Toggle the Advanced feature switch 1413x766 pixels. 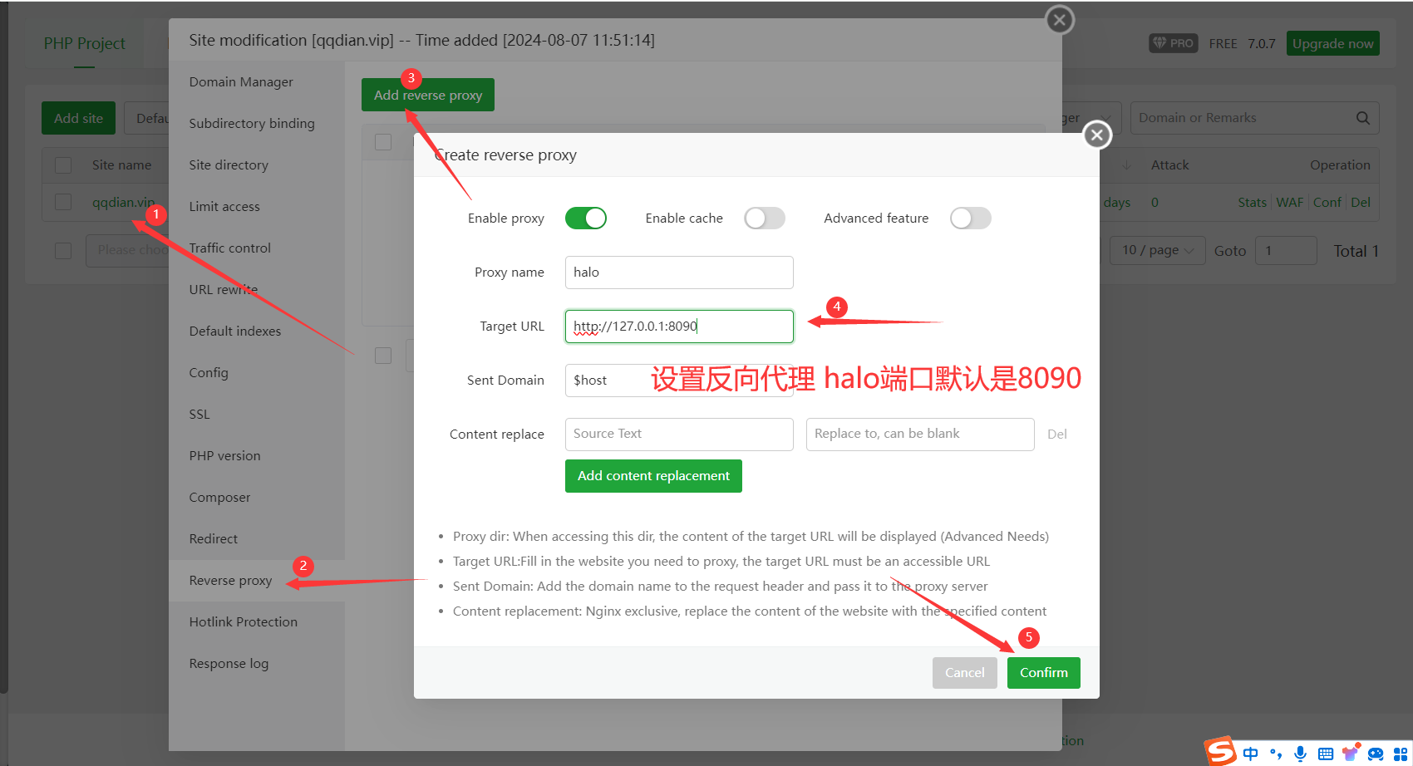(x=971, y=219)
